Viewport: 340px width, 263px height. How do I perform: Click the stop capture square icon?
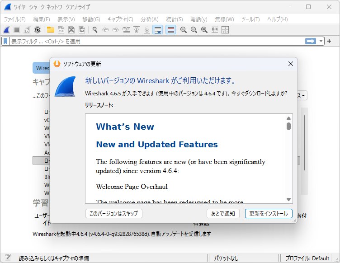(17, 30)
